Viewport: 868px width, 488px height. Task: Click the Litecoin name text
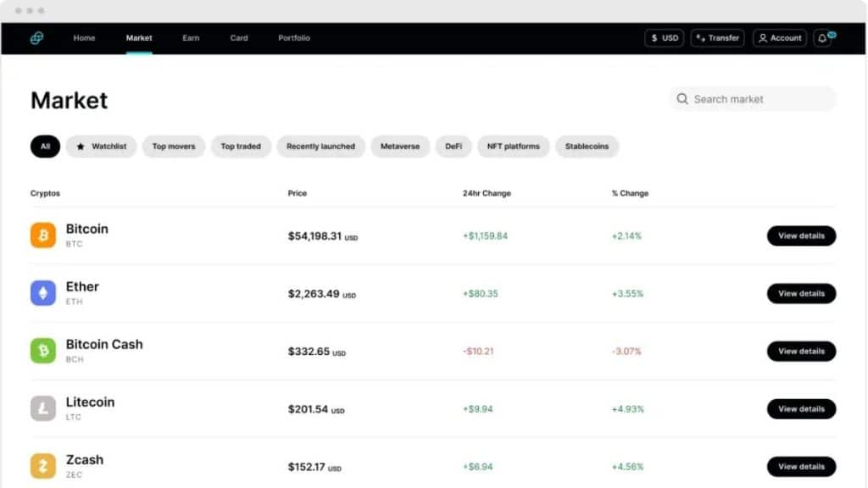(x=90, y=402)
